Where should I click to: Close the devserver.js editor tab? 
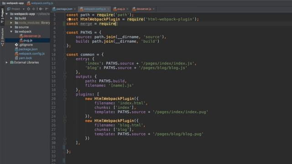(154, 9)
